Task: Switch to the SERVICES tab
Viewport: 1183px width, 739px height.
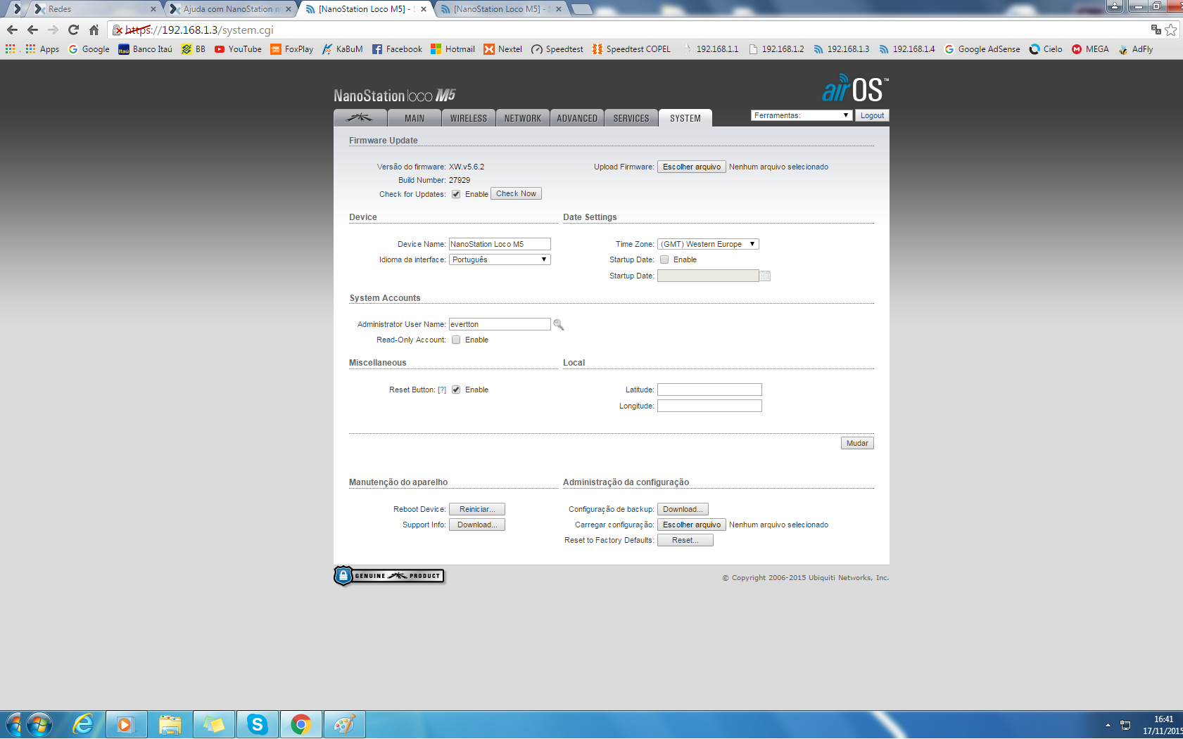Action: click(631, 118)
